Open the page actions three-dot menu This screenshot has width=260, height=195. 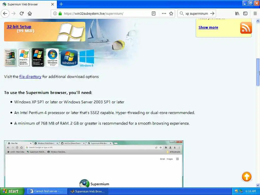[x=164, y=14]
